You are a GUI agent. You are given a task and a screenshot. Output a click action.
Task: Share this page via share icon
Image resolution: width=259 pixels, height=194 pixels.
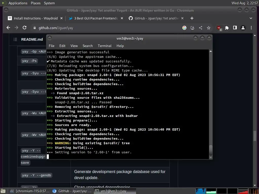(x=201, y=28)
